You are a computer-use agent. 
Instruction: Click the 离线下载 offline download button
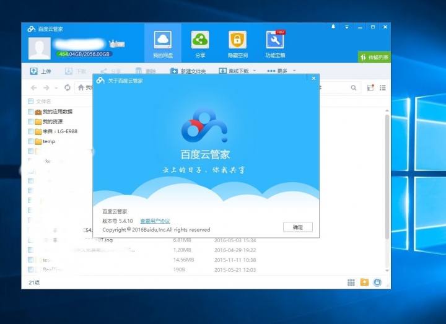(x=234, y=71)
